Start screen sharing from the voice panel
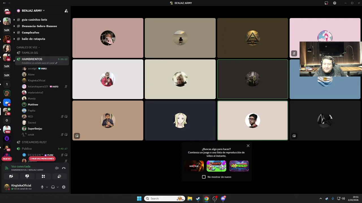 pyautogui.click(x=27, y=176)
